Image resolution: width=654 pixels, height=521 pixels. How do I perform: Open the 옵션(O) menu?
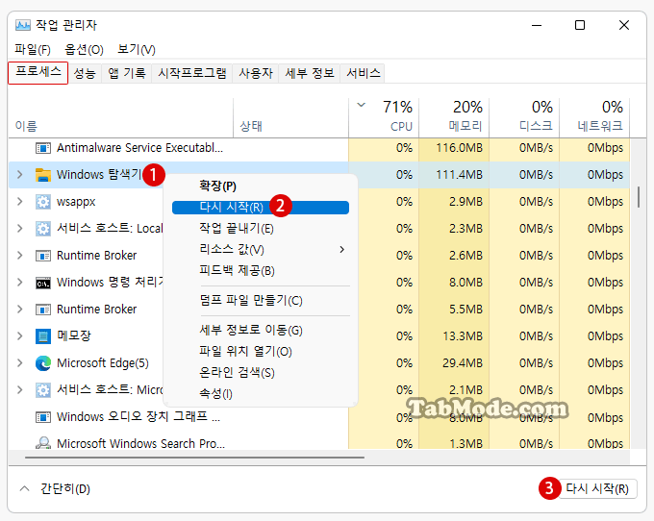[x=84, y=49]
